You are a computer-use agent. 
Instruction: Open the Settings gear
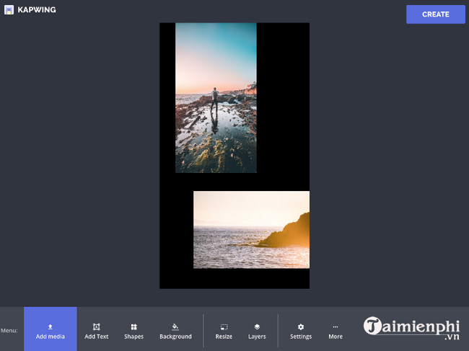point(301,332)
